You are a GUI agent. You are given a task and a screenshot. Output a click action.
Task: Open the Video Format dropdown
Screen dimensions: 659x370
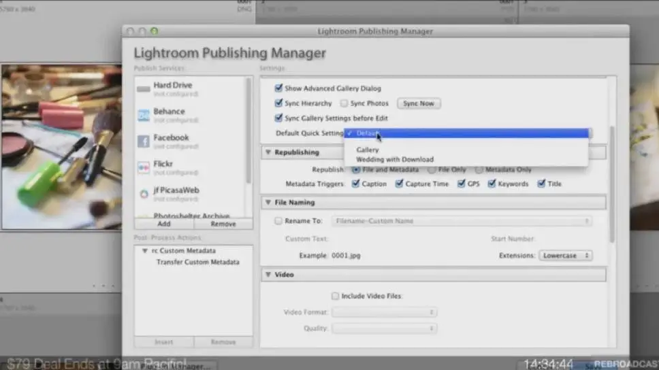(384, 312)
